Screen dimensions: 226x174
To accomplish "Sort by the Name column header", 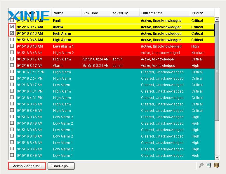I will [x=67, y=13].
